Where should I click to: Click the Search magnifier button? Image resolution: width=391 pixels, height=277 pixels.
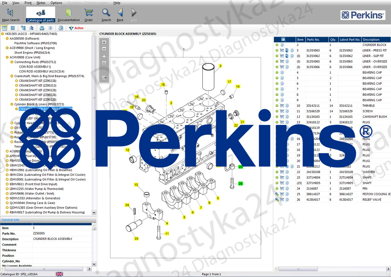tap(106, 15)
